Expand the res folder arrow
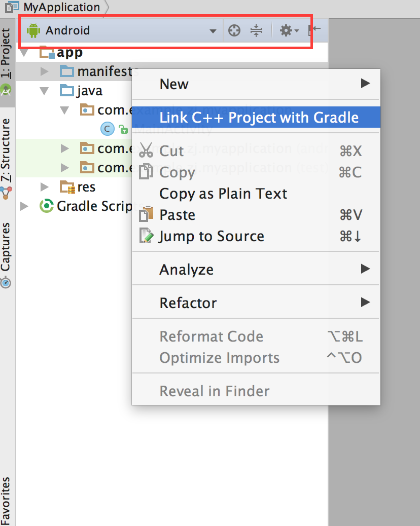 tap(44, 187)
